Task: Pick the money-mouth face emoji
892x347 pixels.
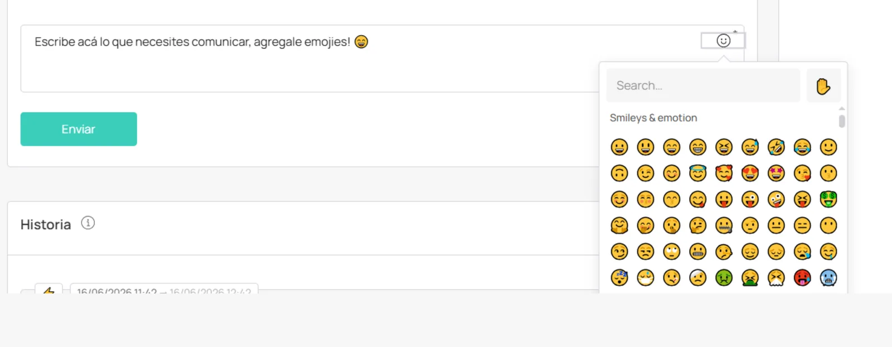Action: [x=828, y=199]
